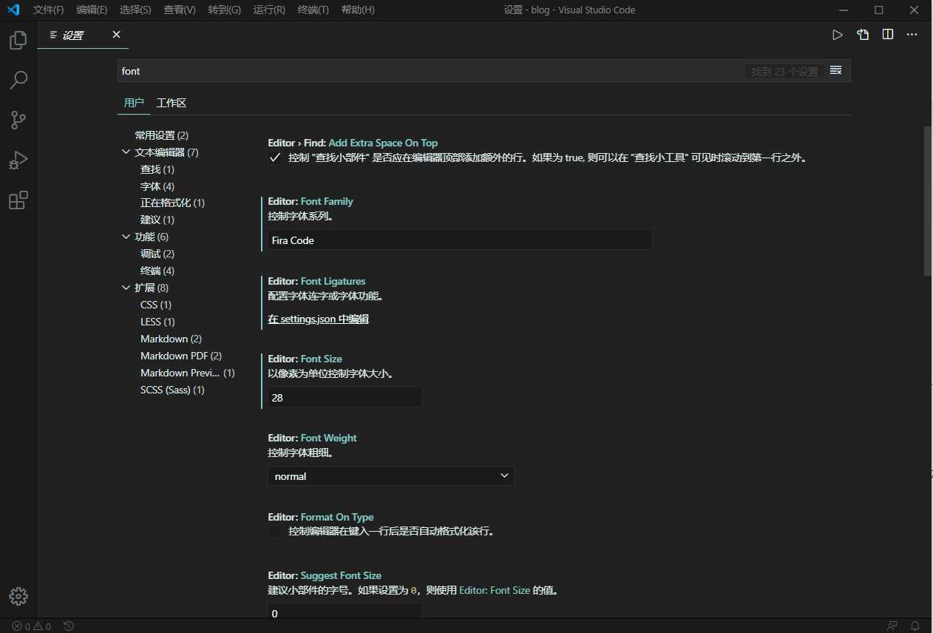Screen dimensions: 933x633
Task: Switch to the 用户 settings tab
Action: point(134,103)
